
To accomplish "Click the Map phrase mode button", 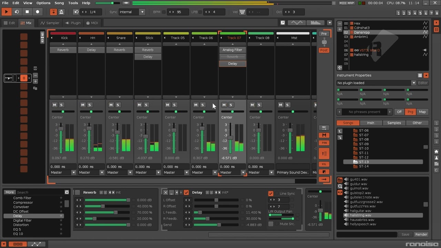I will (422, 112).
